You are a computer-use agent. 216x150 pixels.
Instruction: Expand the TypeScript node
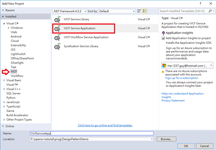click(x=4, y=106)
